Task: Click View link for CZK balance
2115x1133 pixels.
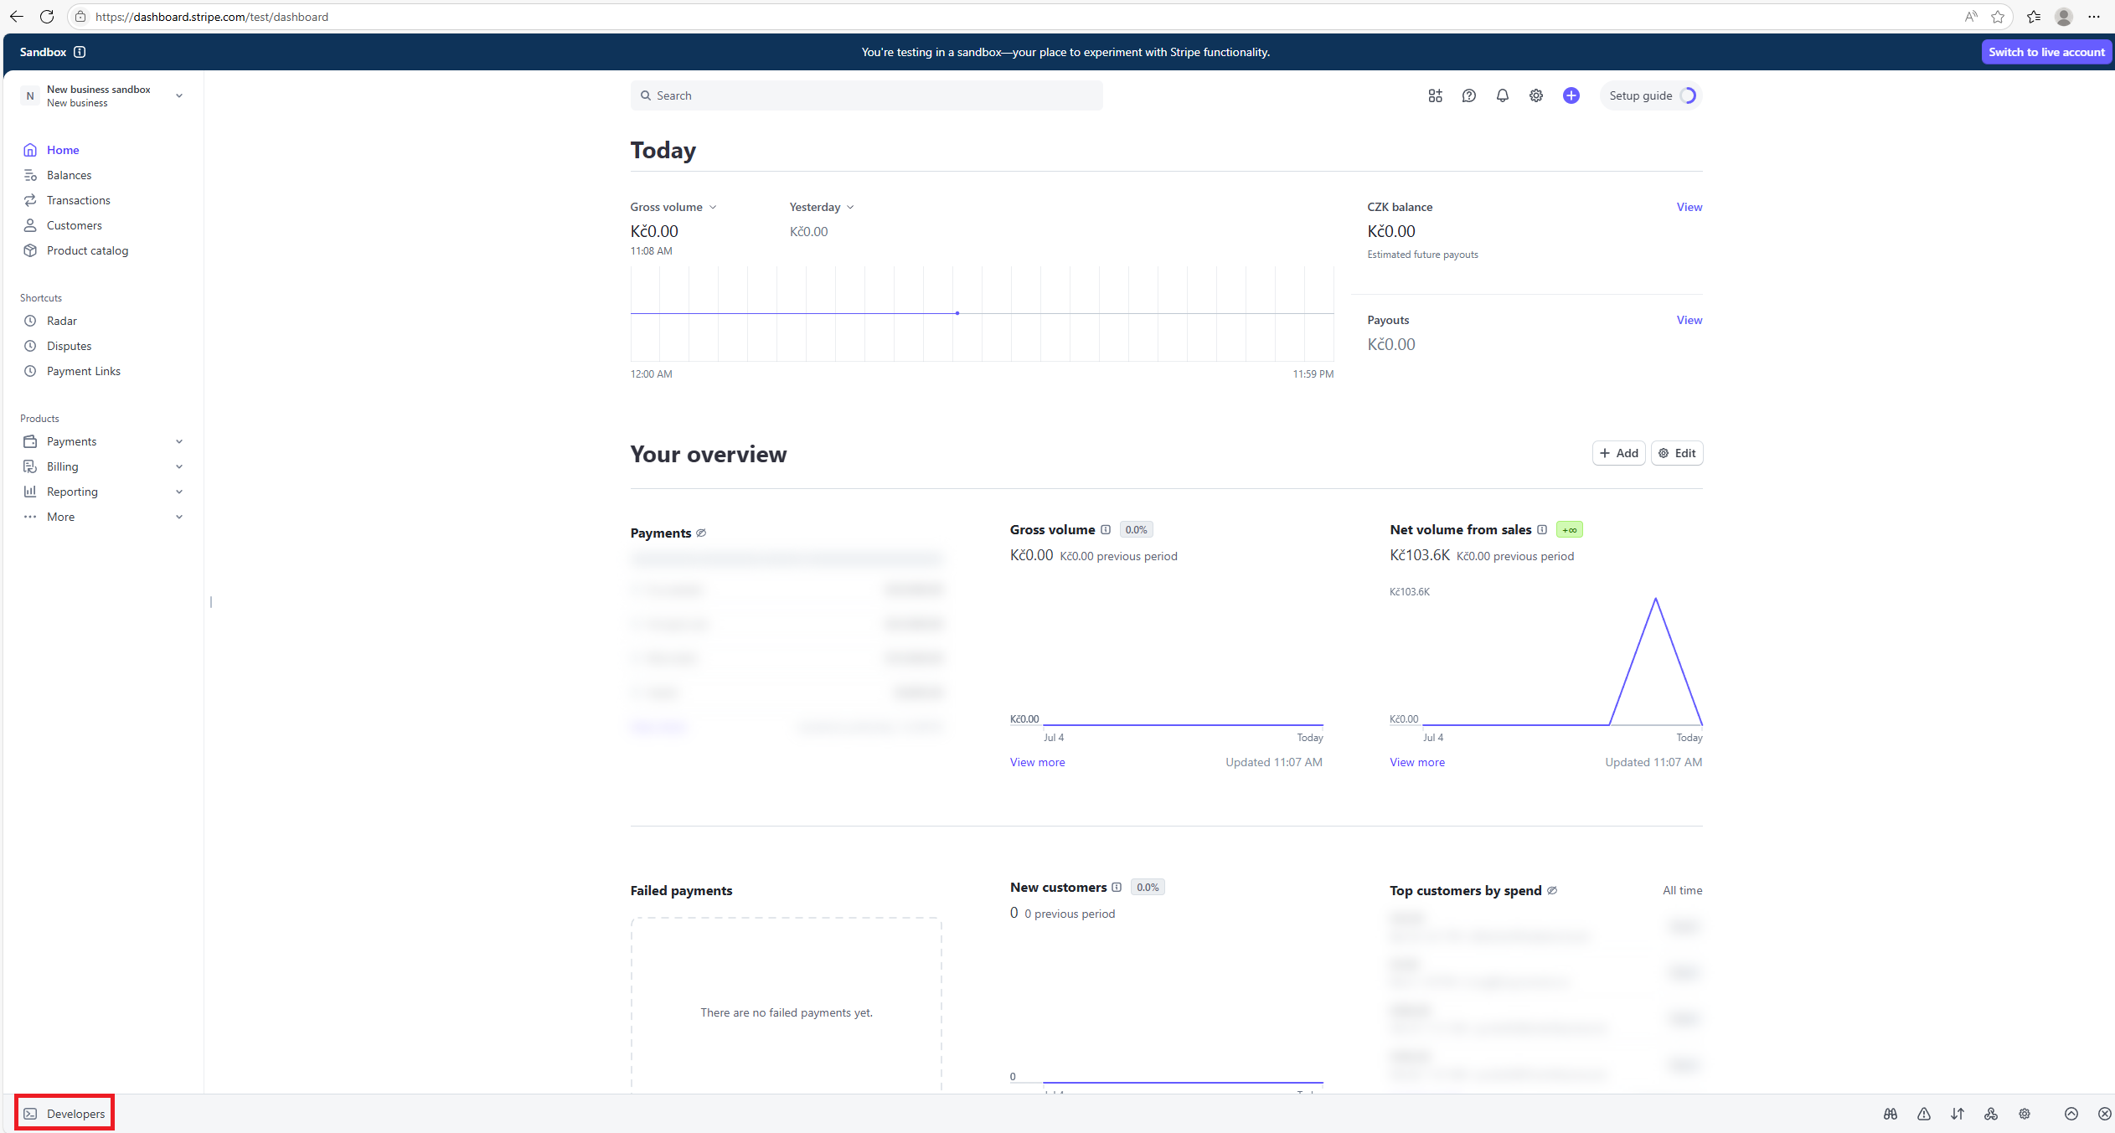Action: pyautogui.click(x=1689, y=207)
